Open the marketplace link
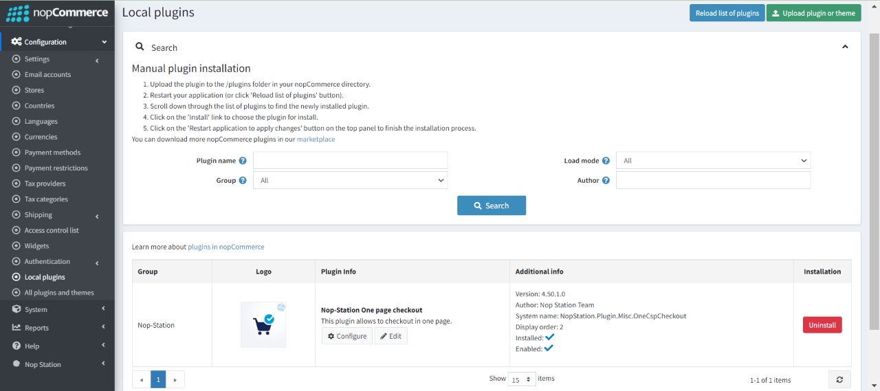This screenshot has height=391, width=880. pos(316,139)
